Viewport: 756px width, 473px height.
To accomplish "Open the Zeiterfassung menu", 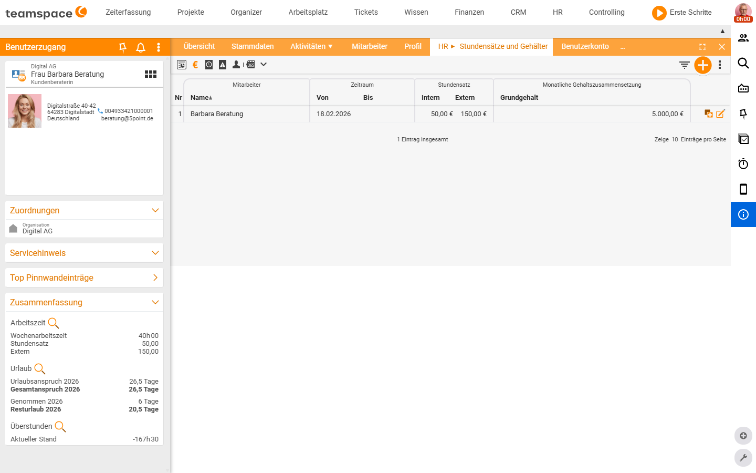I will [128, 12].
